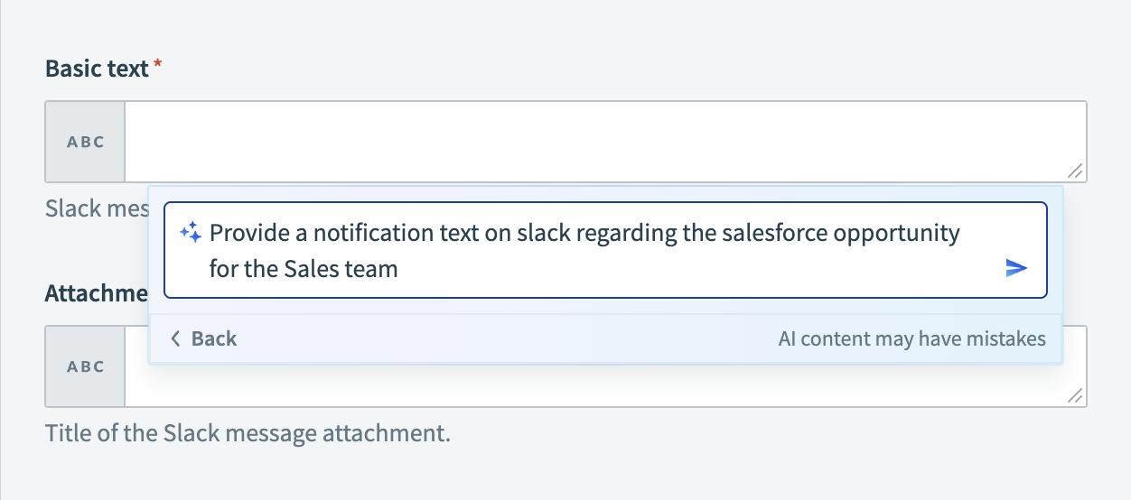Click the resize handle of Basic text field
This screenshot has width=1131, height=500.
click(x=1075, y=171)
